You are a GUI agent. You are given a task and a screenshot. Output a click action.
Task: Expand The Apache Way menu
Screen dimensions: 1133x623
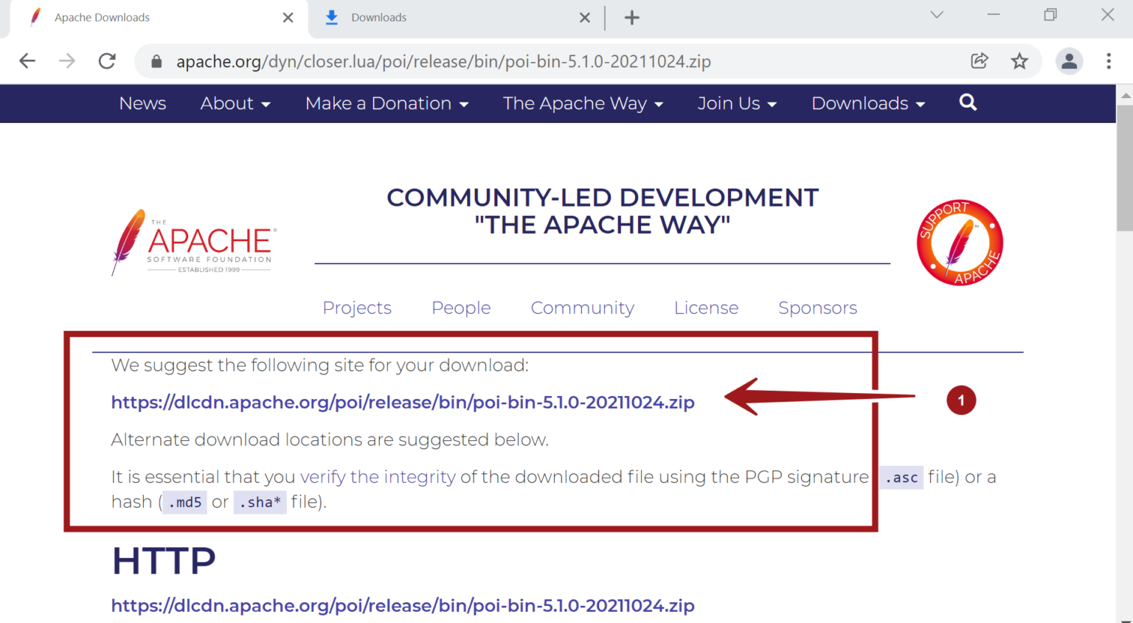(583, 104)
